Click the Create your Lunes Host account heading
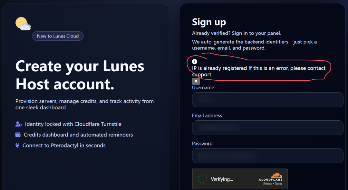348x190 pixels. pos(80,75)
